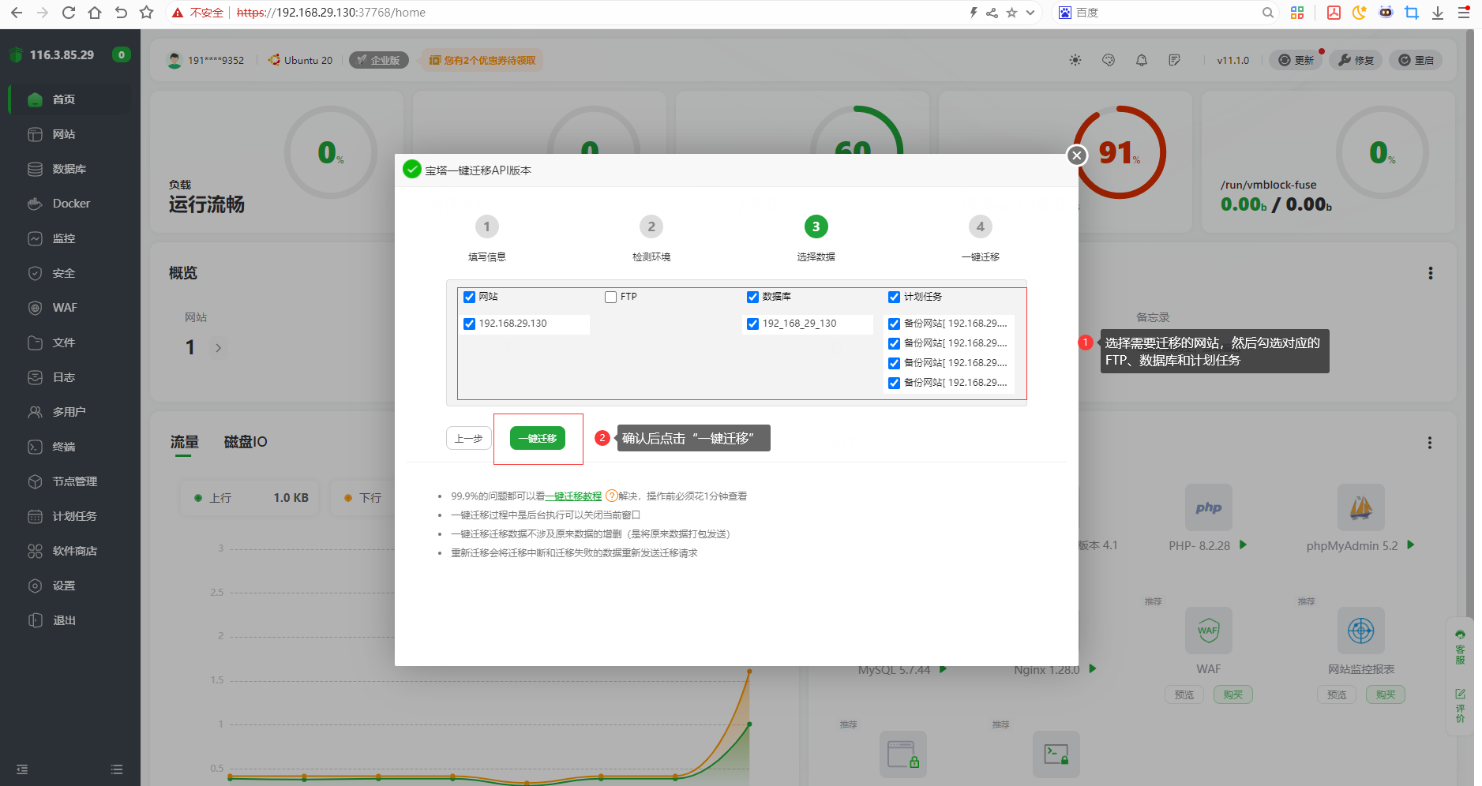Uncheck the 计划任务 checkbox

[893, 297]
